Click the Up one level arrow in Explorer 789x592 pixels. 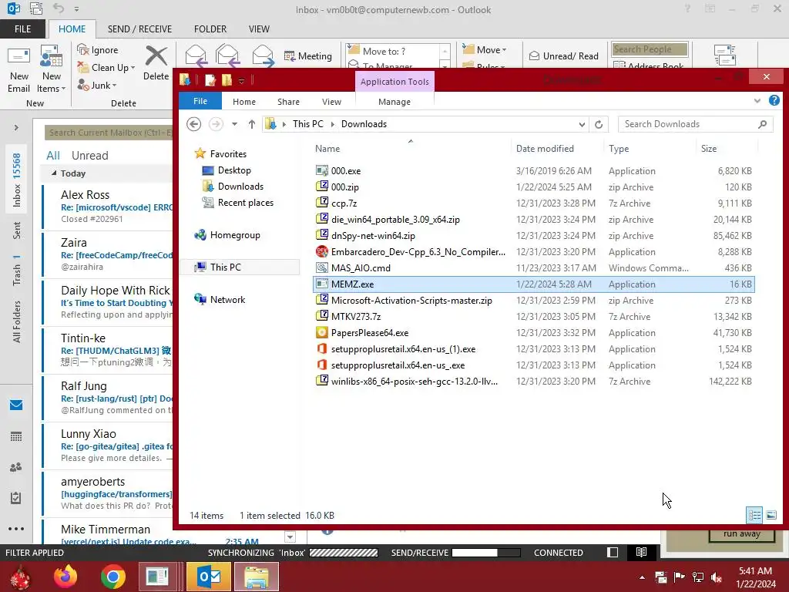pyautogui.click(x=252, y=124)
